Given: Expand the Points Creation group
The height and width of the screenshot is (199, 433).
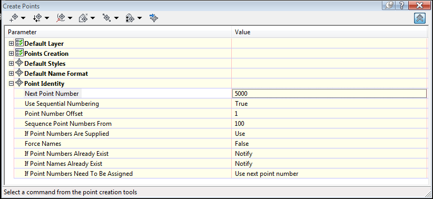Looking at the screenshot, I should click(11, 54).
